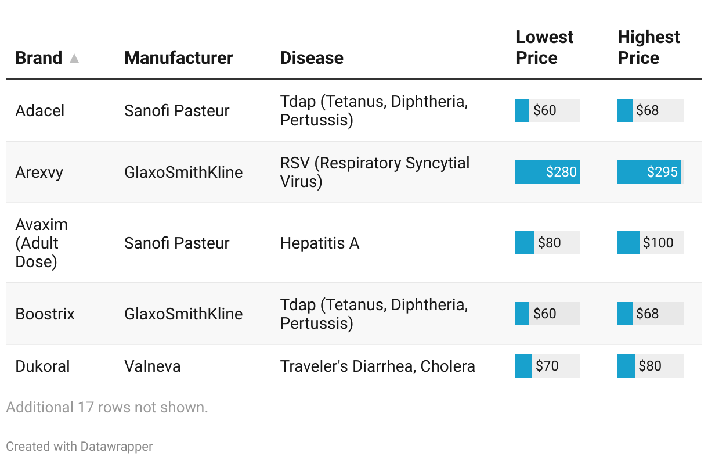Click Arexvy's $280 lowest price bar
This screenshot has height=460, width=708.
[x=547, y=172]
